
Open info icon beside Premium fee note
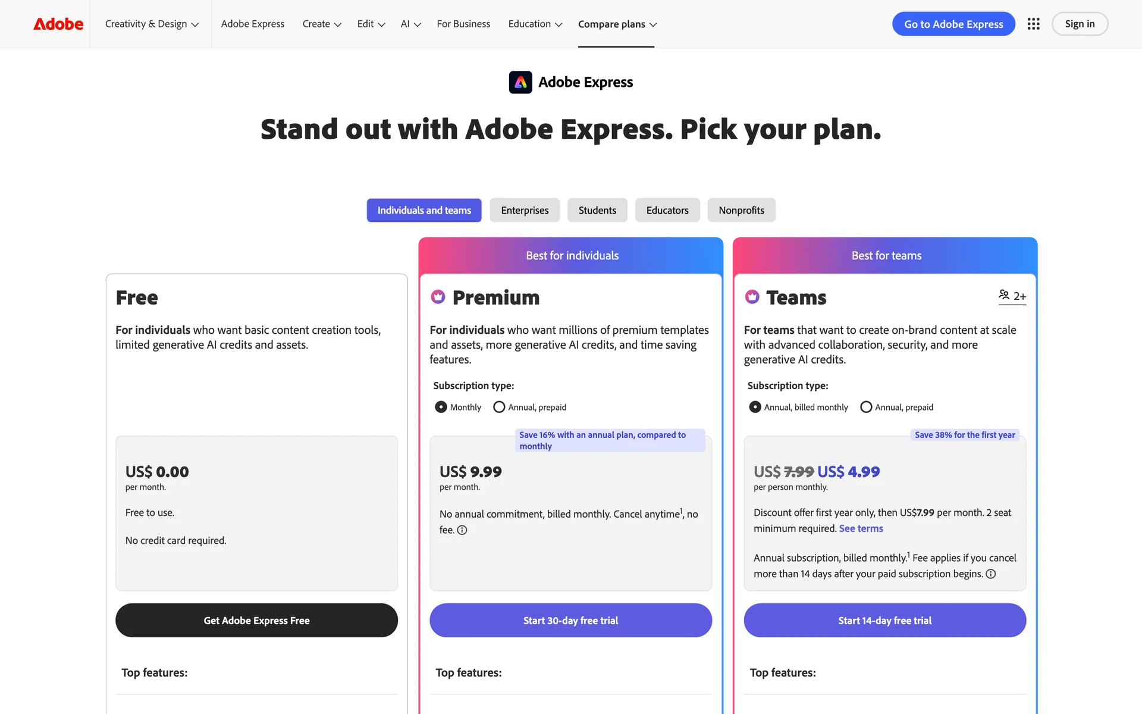[462, 530]
